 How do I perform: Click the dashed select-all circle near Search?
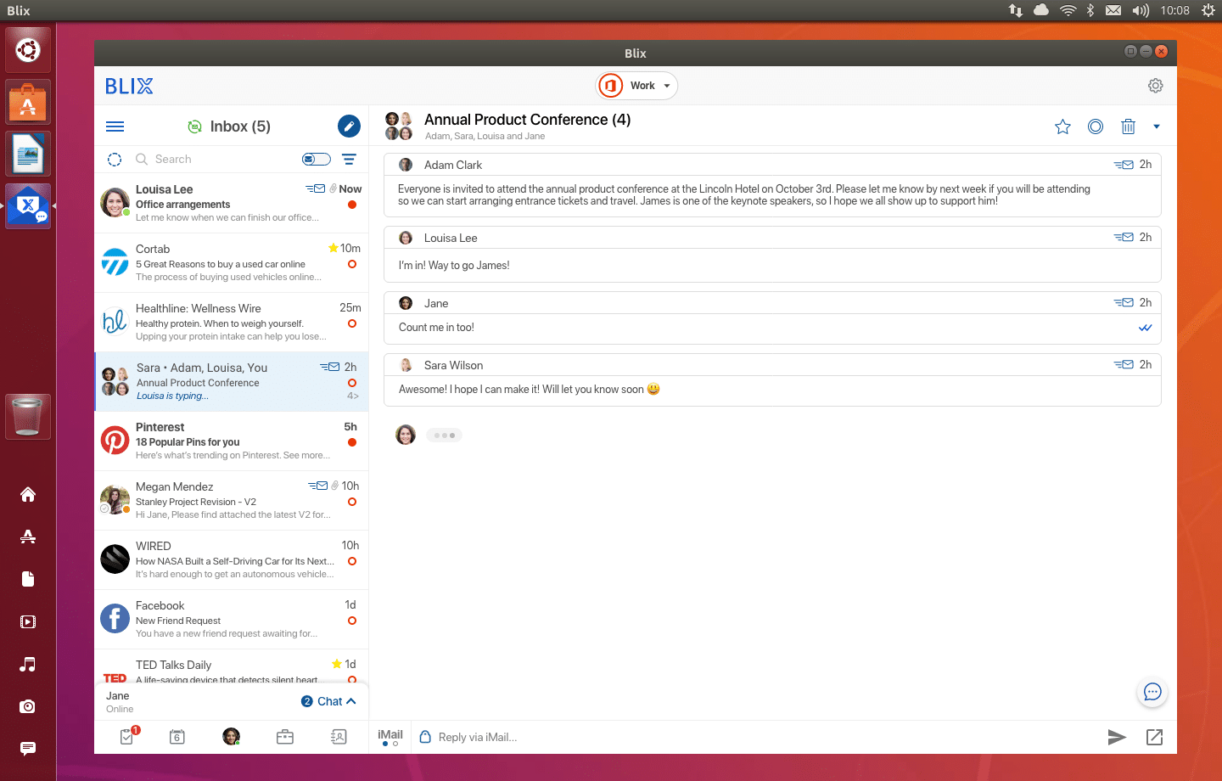(x=115, y=160)
